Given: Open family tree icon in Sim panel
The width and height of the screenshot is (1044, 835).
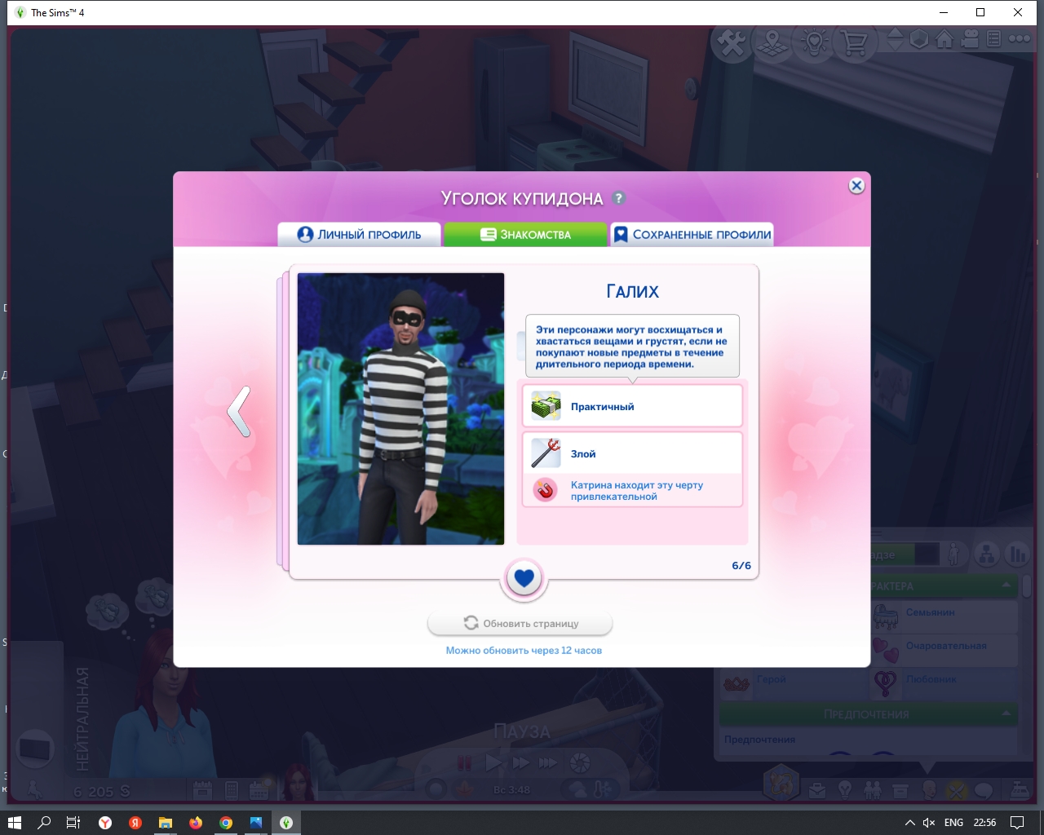Looking at the screenshot, I should point(987,554).
